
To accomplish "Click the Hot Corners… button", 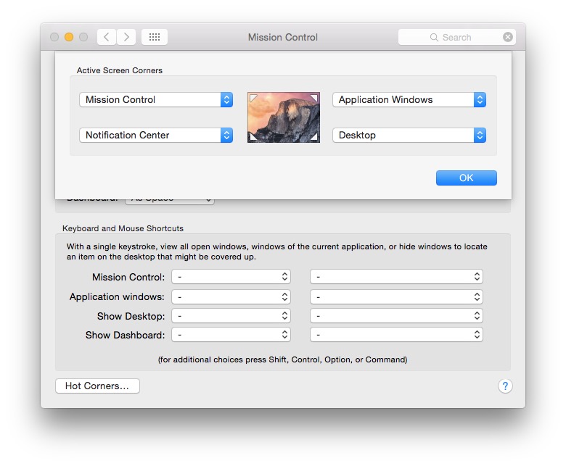I will pos(97,386).
